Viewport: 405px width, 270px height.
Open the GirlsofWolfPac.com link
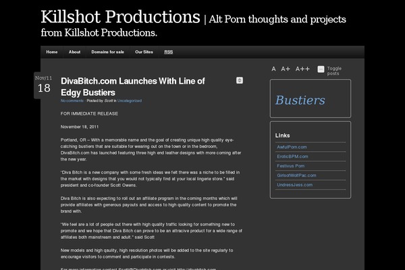[x=296, y=175]
